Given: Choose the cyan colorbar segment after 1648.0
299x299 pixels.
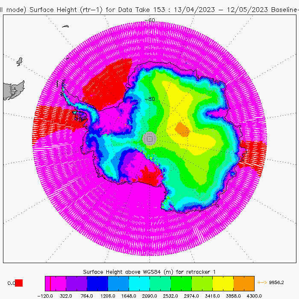Looking at the screenshot, I should pyautogui.click(x=139, y=283).
